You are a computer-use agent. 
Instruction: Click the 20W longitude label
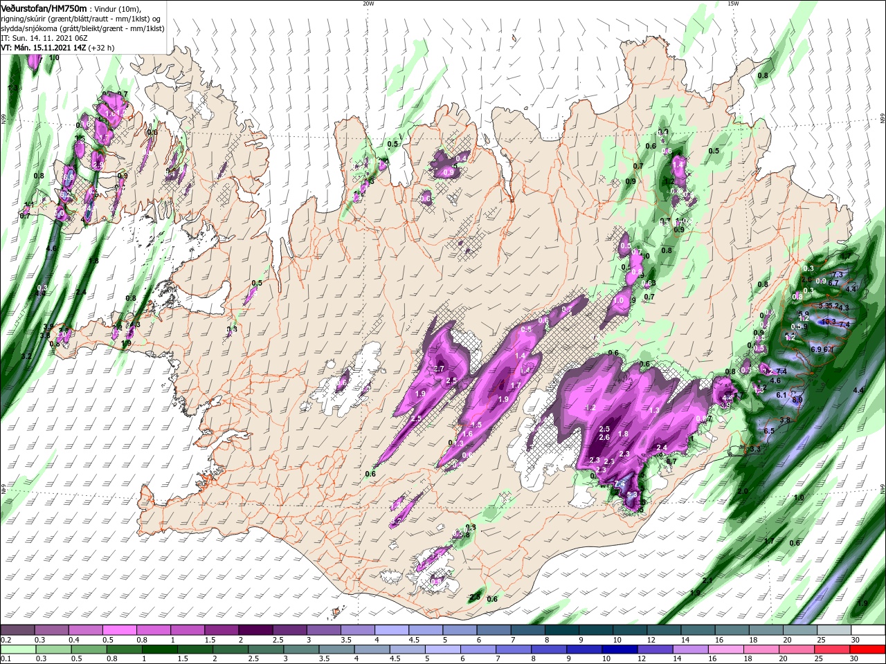tap(368, 3)
